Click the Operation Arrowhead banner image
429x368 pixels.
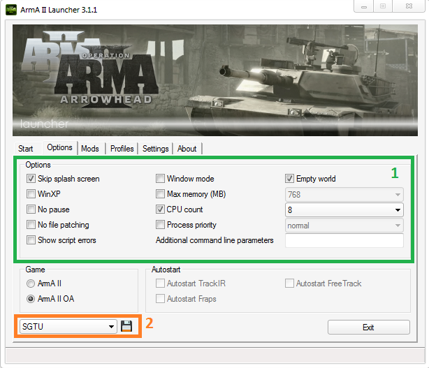pos(215,80)
